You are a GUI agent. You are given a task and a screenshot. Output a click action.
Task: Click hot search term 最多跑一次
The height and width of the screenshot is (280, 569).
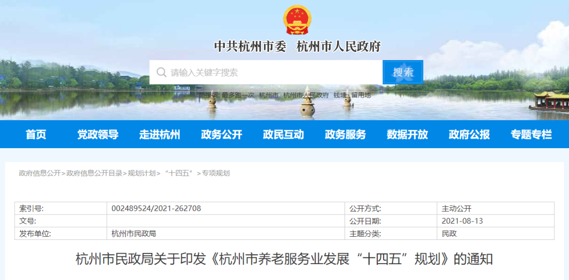238,95
